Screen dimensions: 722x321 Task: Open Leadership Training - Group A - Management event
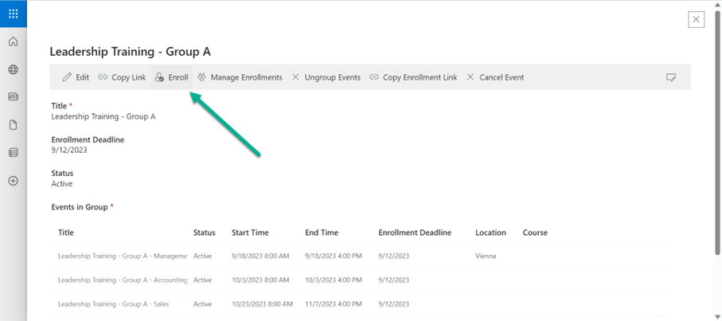pyautogui.click(x=122, y=256)
